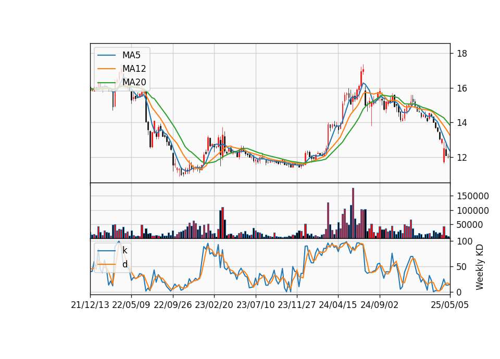The height and width of the screenshot is (359, 500).
Task: Click the green MA20 legend line sample
Action: click(x=106, y=82)
